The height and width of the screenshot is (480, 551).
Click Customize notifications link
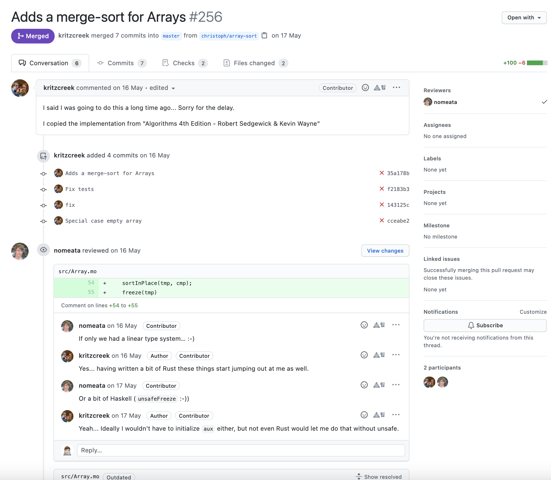click(x=533, y=312)
